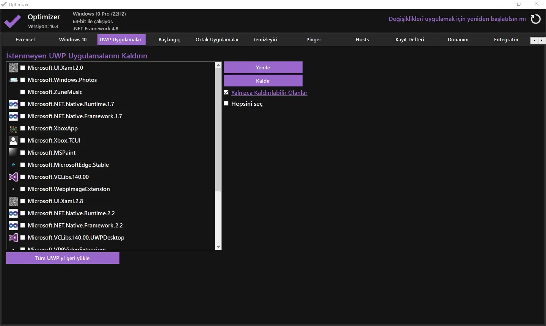Screen dimensions: 546x326
Task: Click the Optimizer title bar app icon
Action: (x=4, y=4)
